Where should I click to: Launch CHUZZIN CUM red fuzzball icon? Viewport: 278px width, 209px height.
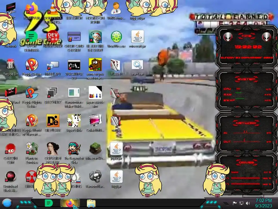click(x=11, y=153)
